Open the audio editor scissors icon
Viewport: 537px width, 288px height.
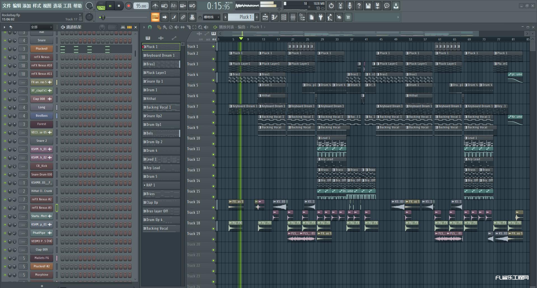(340, 6)
